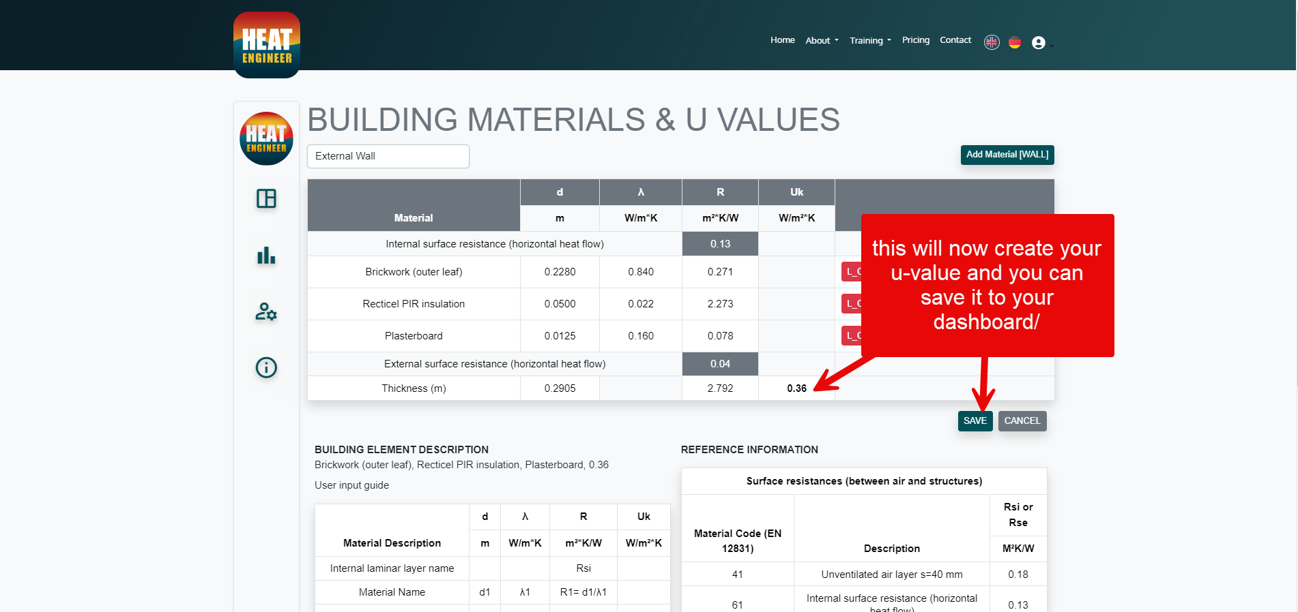Viewport: 1298px width, 612px height.
Task: Open the Contact page
Action: [x=955, y=40]
